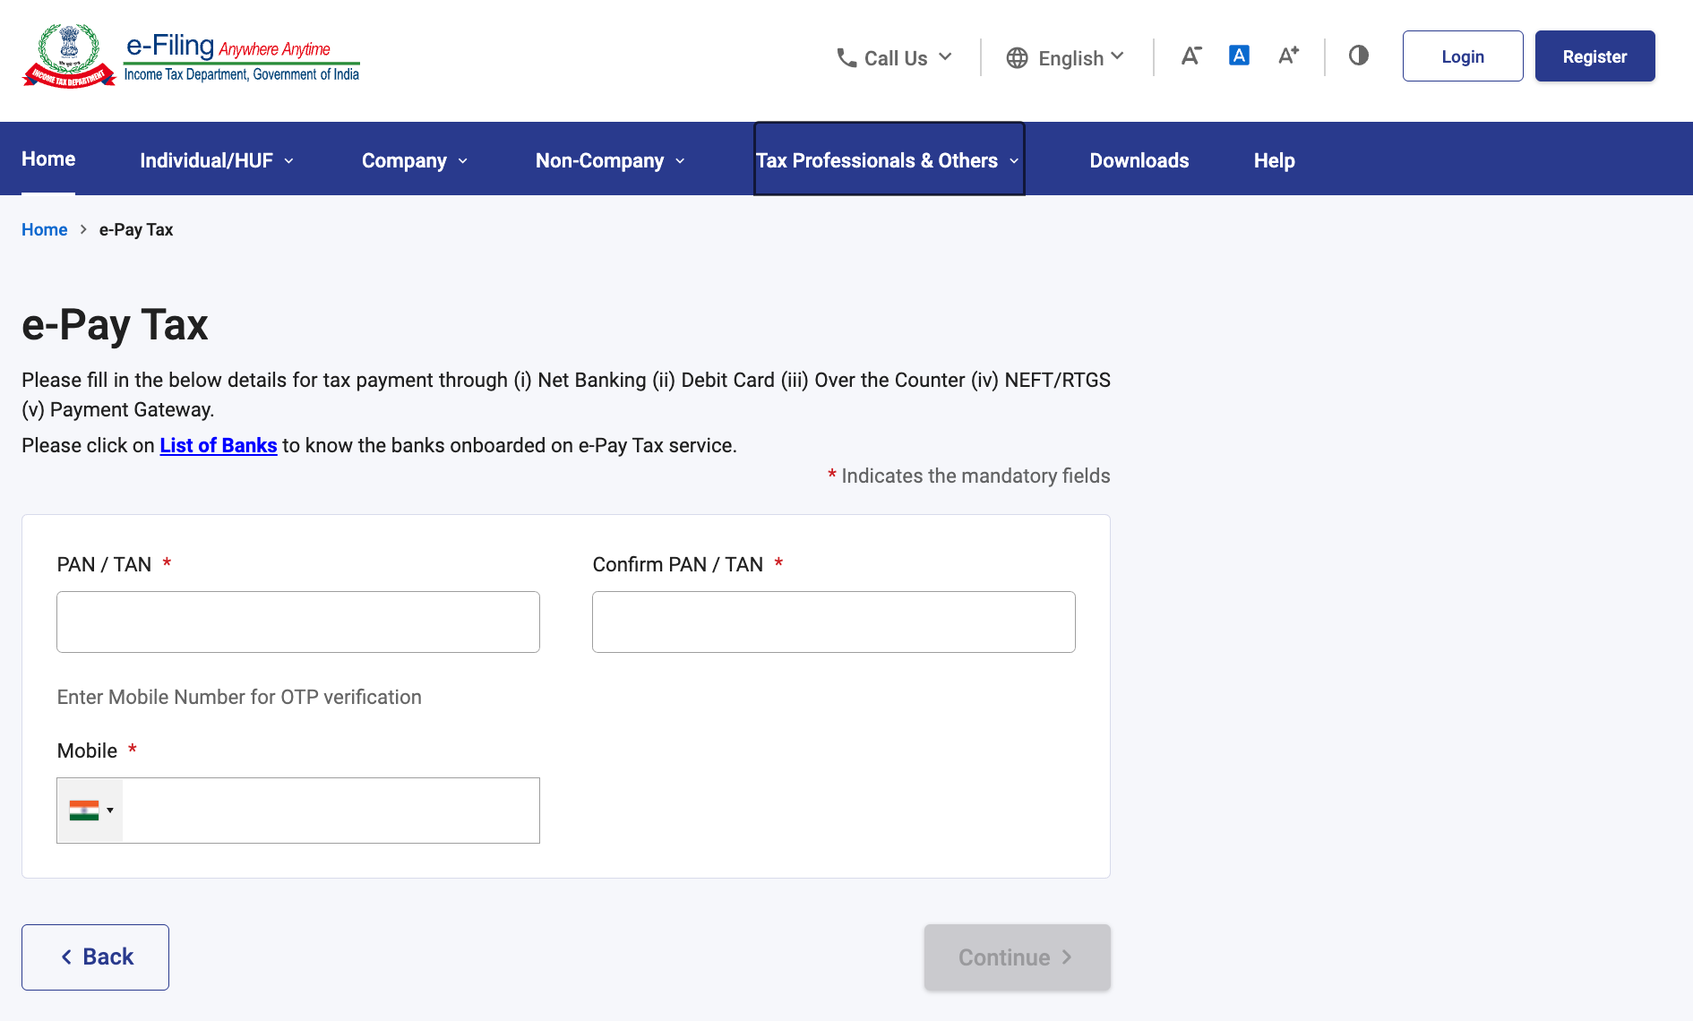Toggle high contrast display mode

[x=1358, y=56]
